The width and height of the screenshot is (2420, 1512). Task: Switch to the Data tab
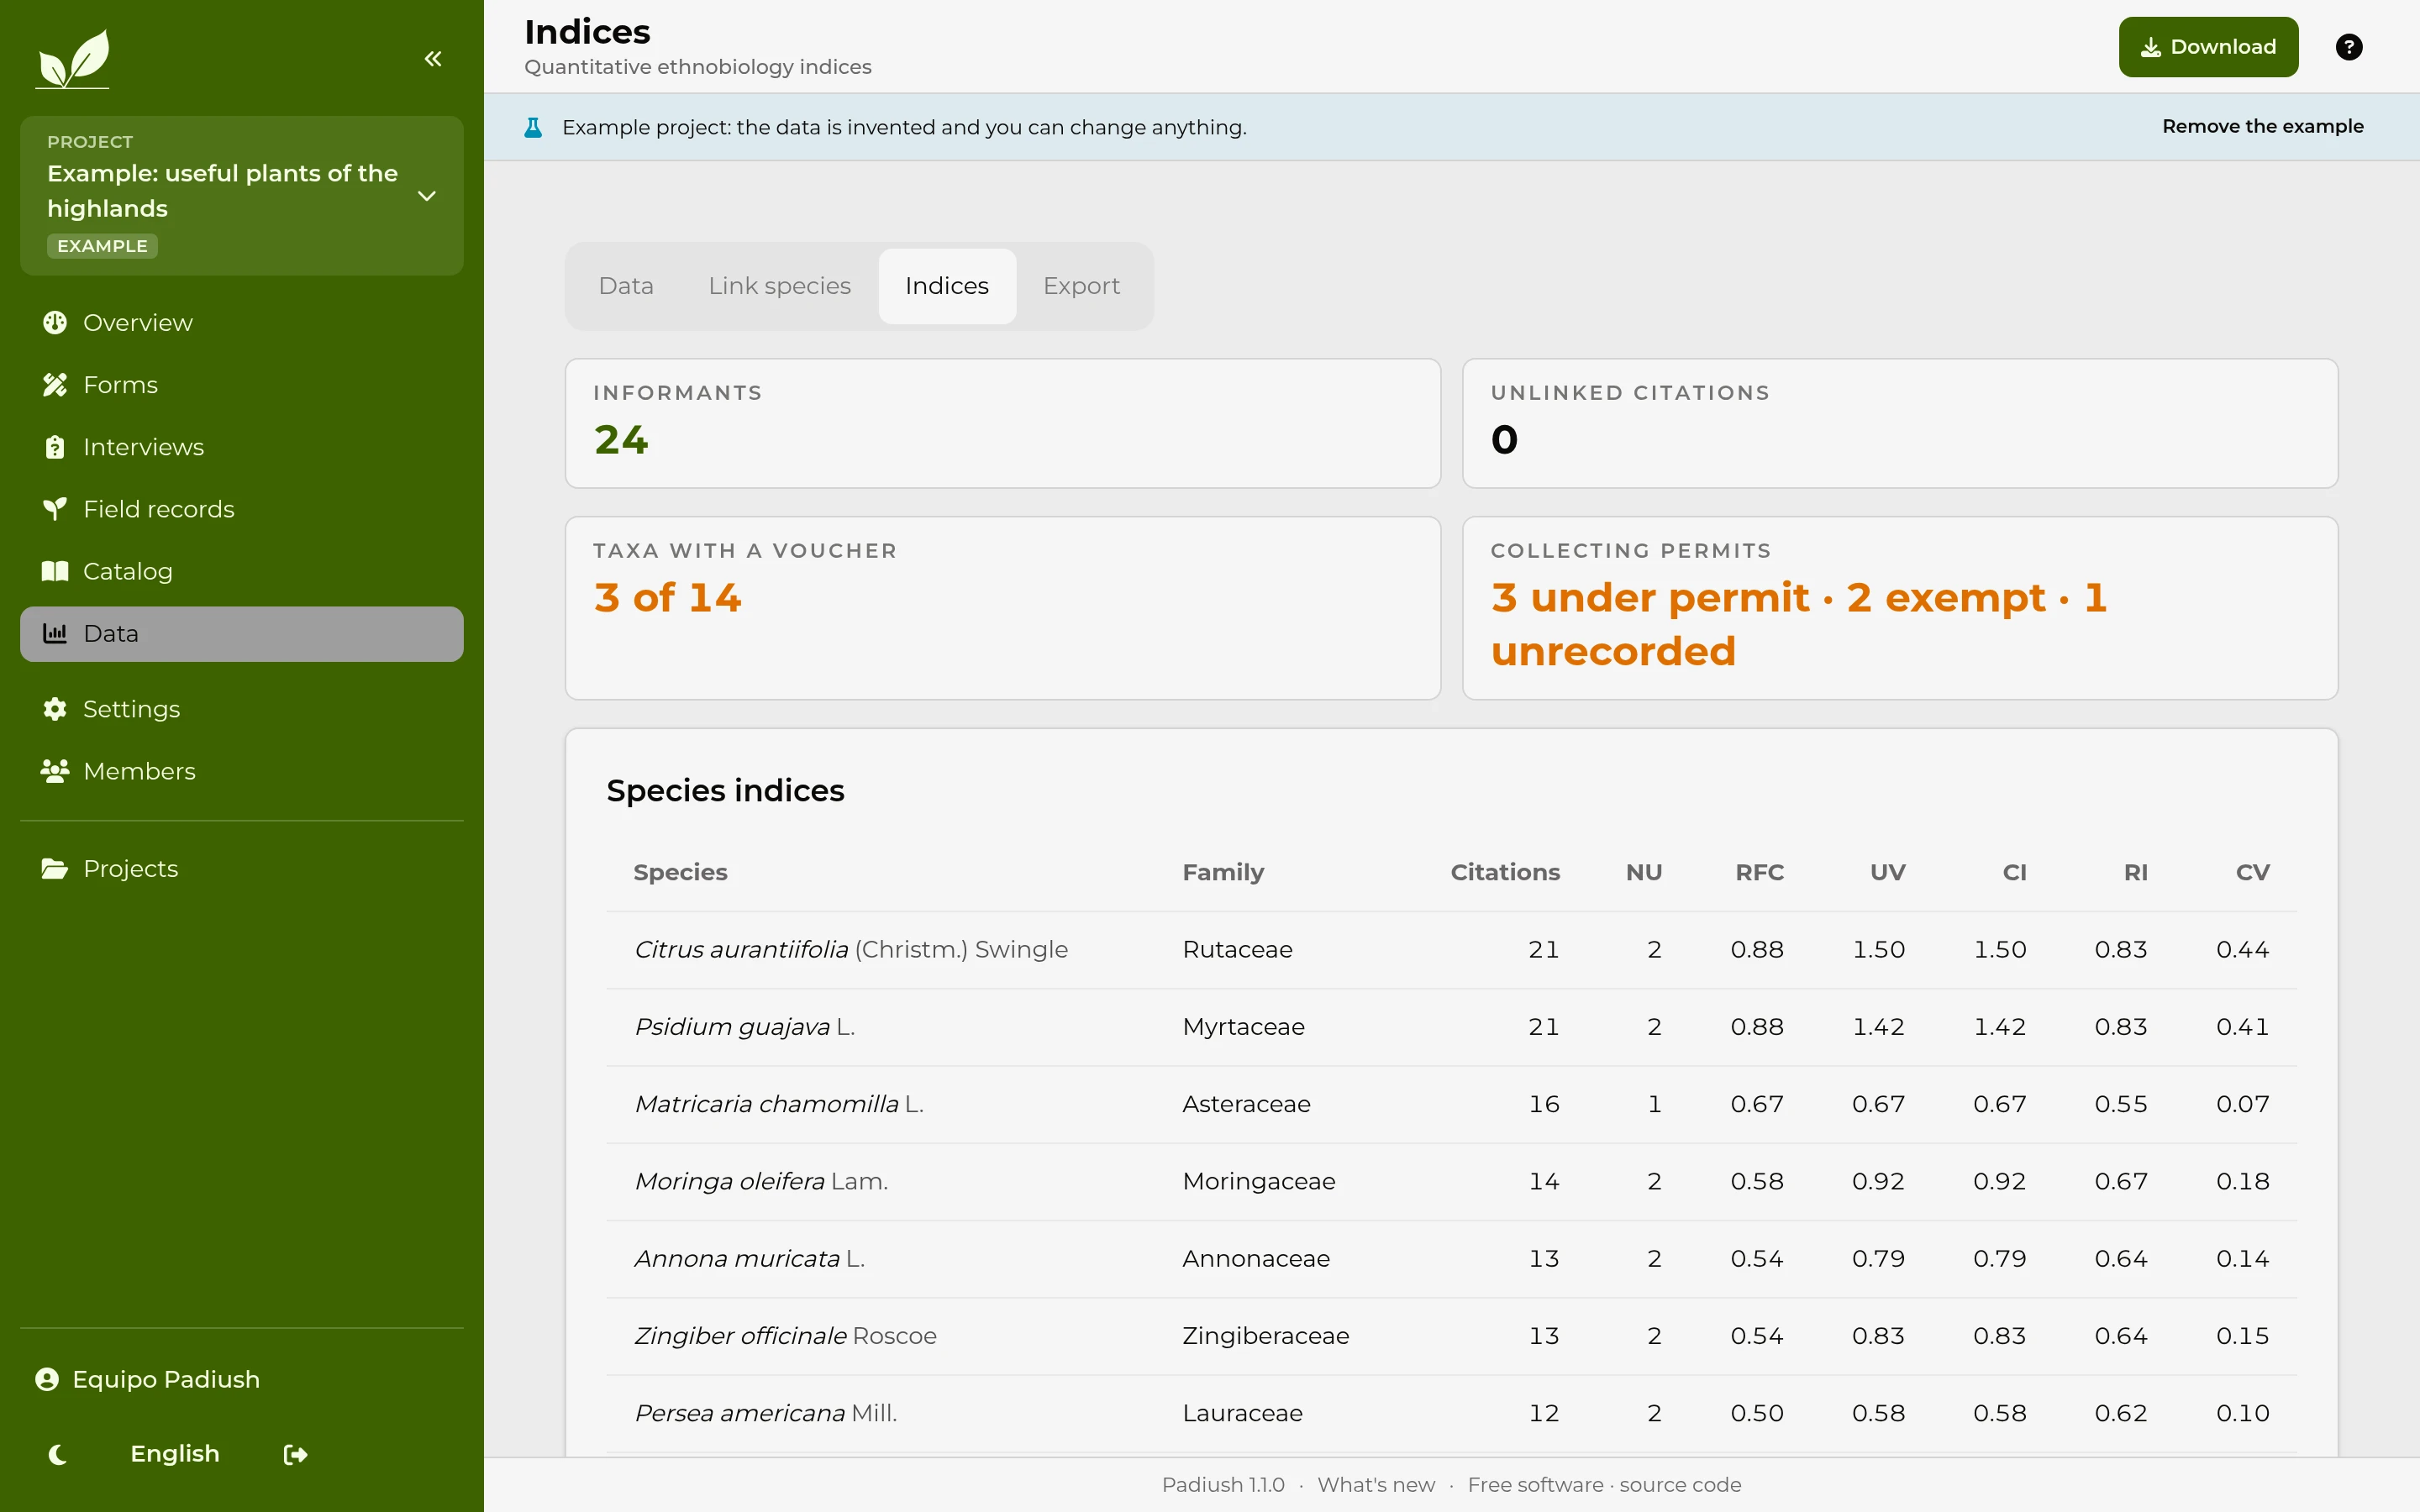tap(626, 286)
